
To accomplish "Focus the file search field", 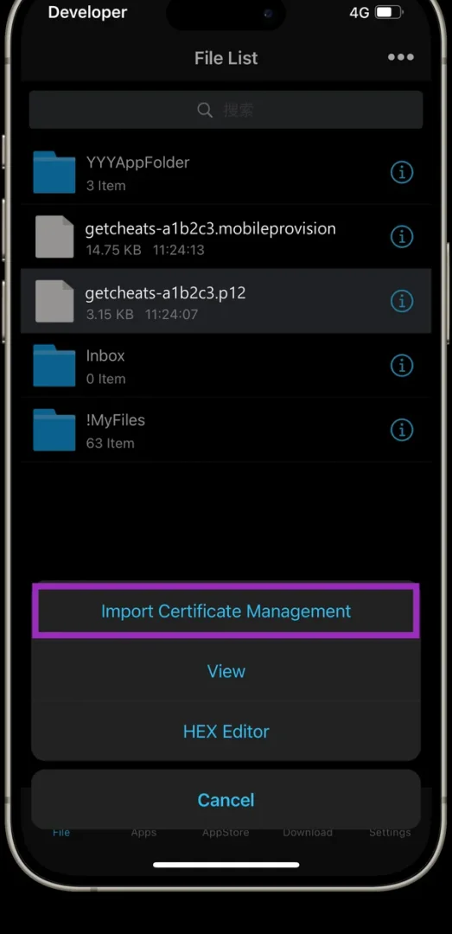I will 226,110.
